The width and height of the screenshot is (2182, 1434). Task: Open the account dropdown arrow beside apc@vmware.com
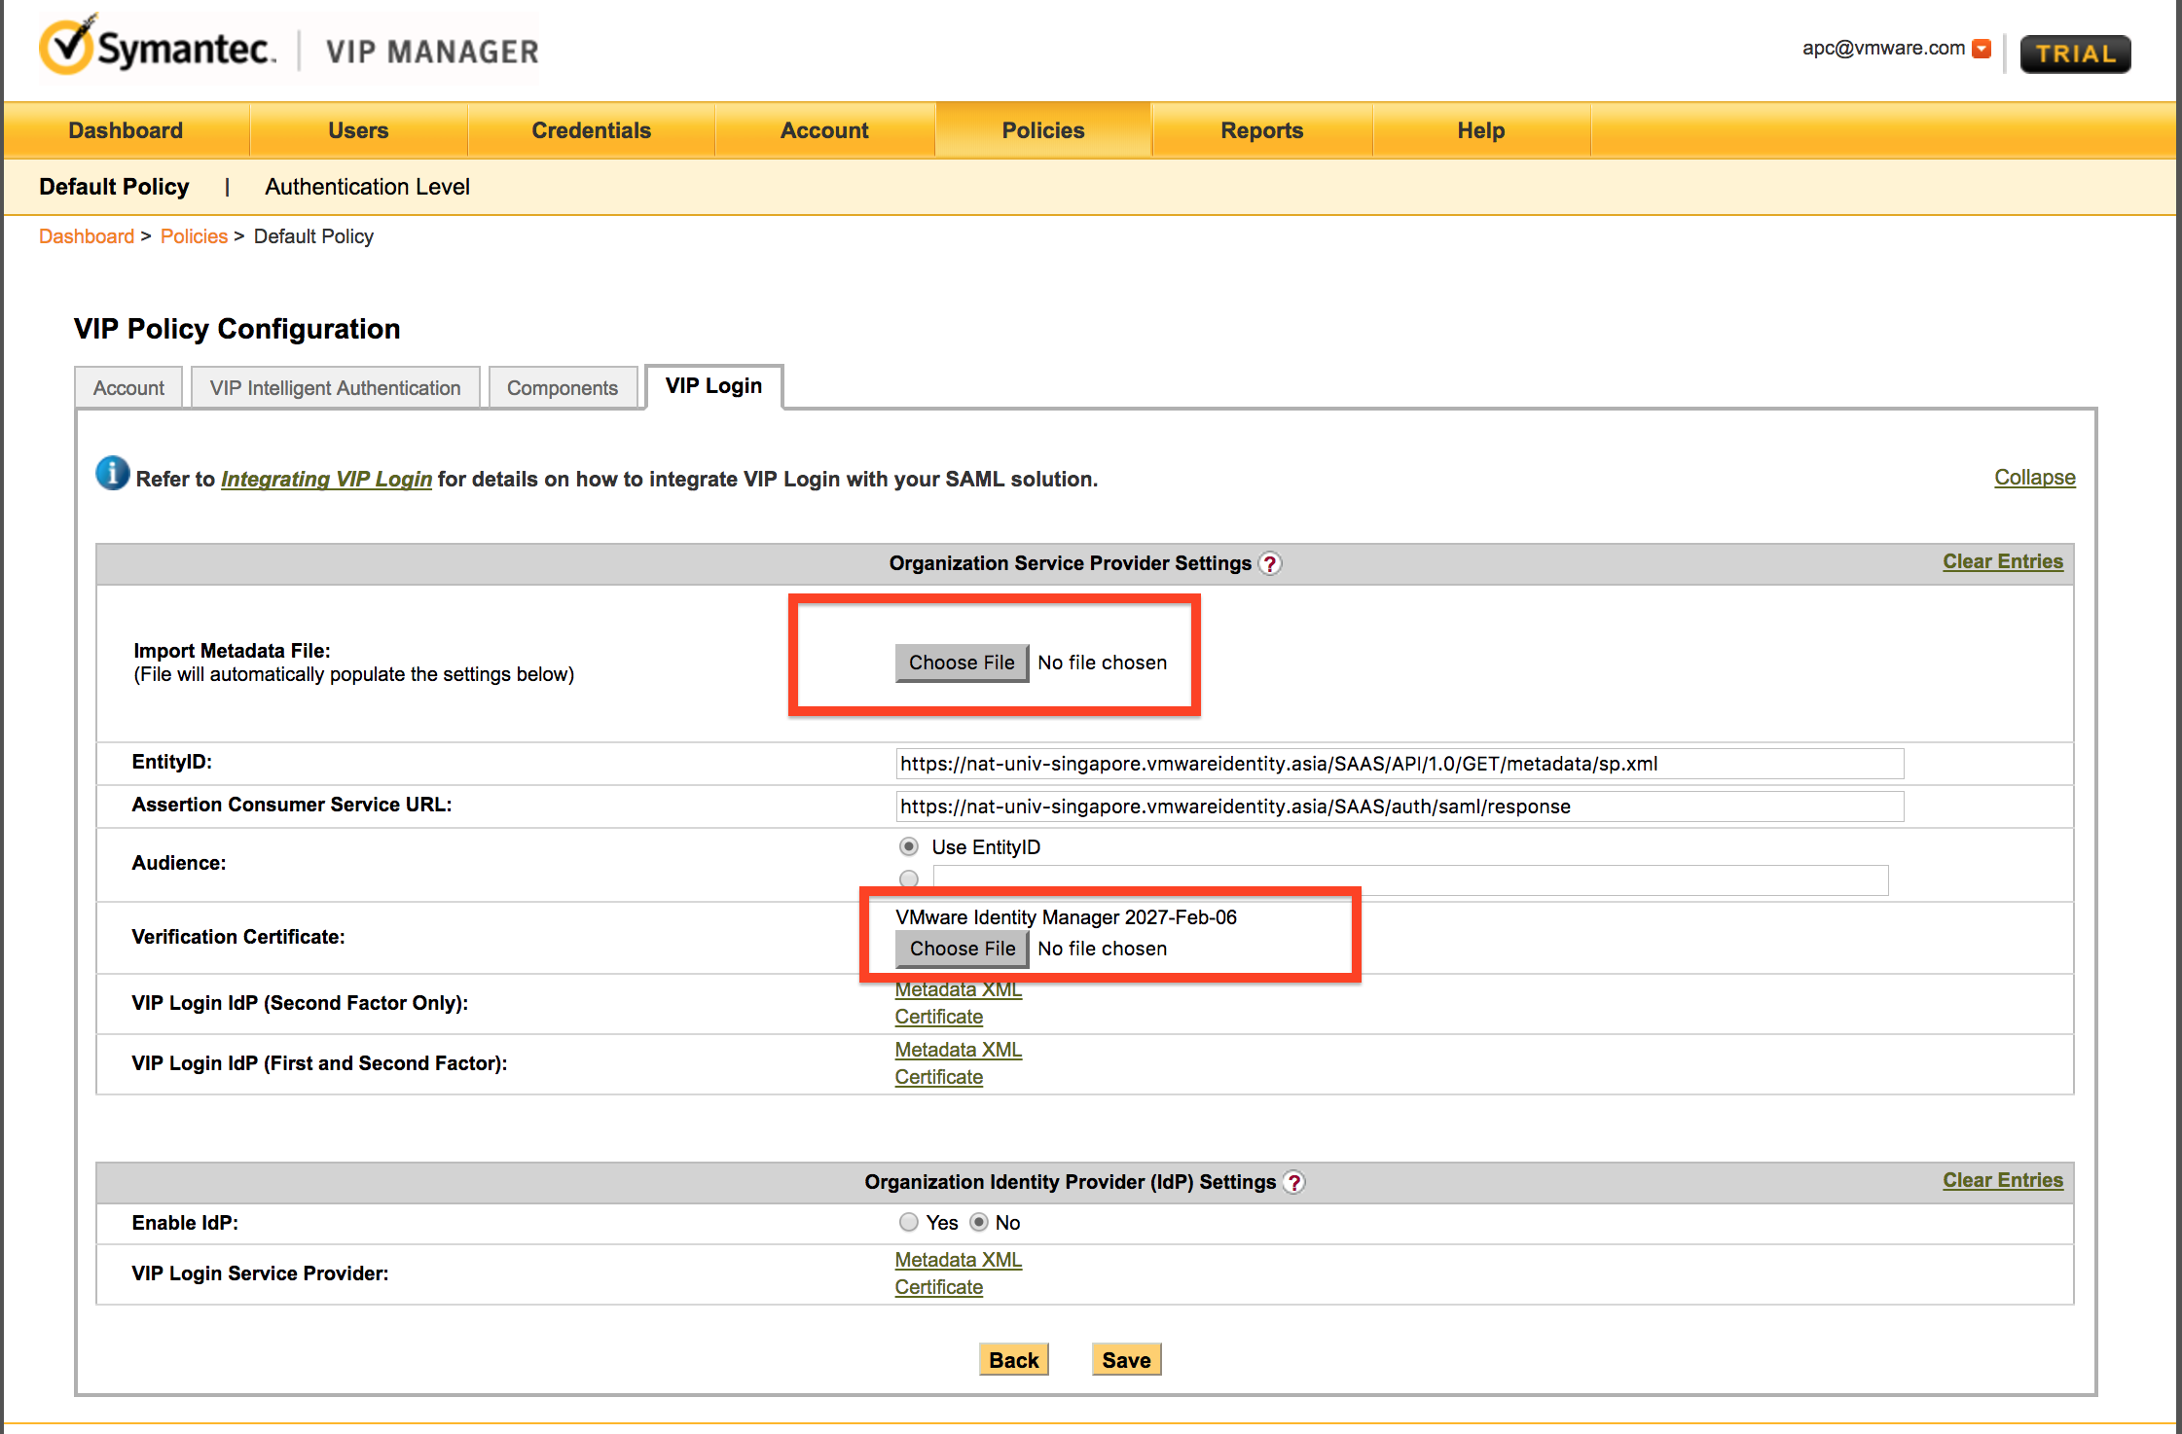[x=1982, y=49]
